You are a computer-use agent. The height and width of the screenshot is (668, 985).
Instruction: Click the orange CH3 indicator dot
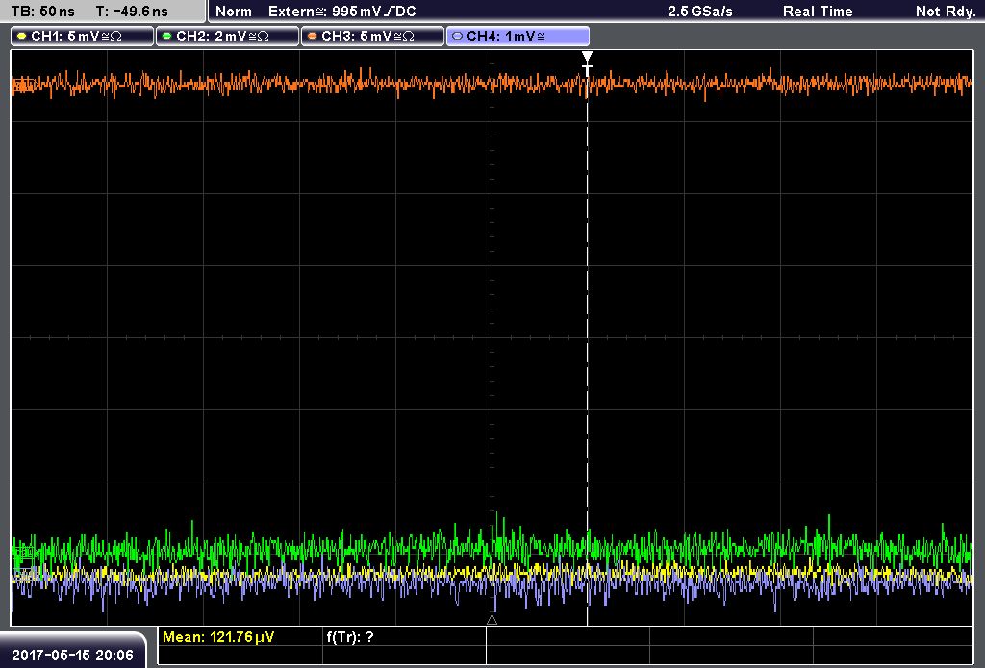tap(313, 37)
